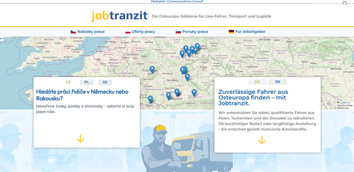Click the map pin north of Salzburg

[x=194, y=92]
